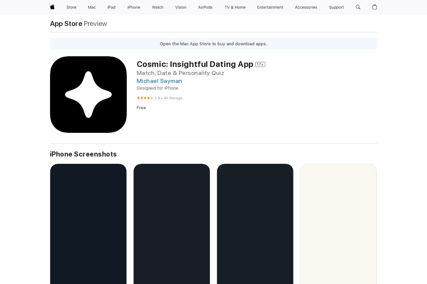Open the Store menu

coord(71,7)
